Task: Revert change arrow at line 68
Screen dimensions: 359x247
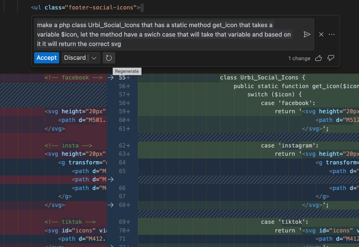Action: pyautogui.click(x=111, y=205)
